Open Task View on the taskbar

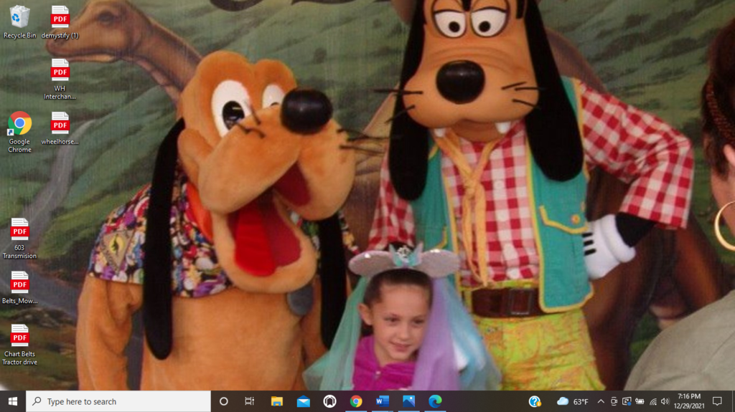(249, 401)
